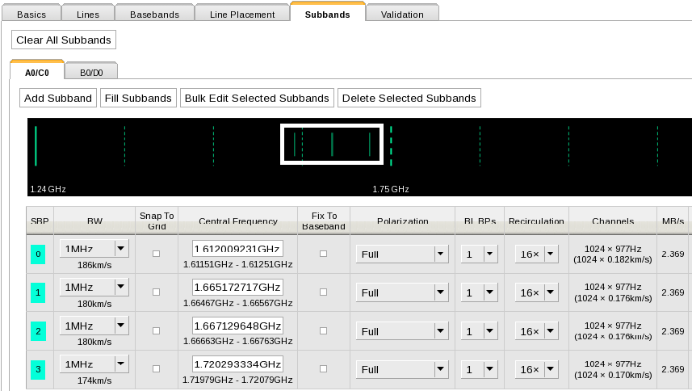Switch to the B0/D0 baseband tab
This screenshot has height=391, width=692.
[91, 73]
